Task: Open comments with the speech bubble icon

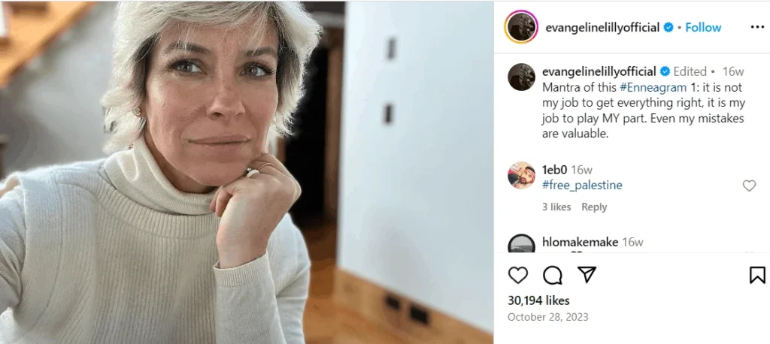Action: 553,276
